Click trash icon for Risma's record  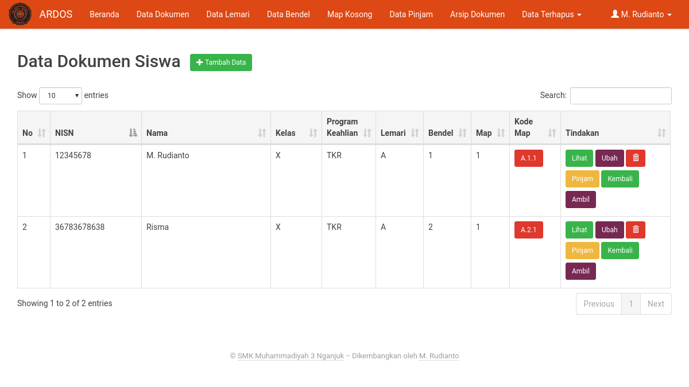(x=636, y=230)
